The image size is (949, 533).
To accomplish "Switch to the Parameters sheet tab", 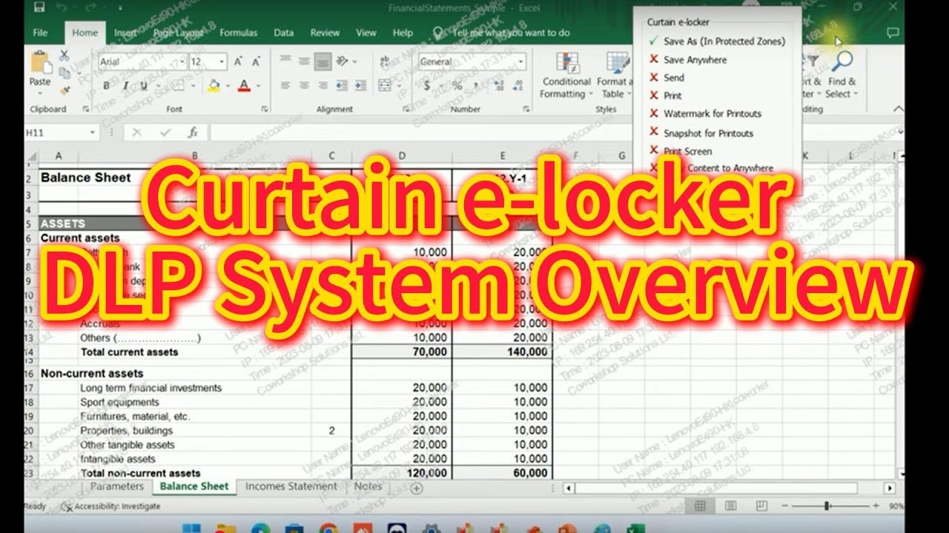I will 117,486.
